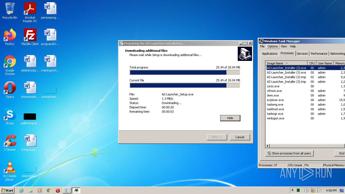Click the Opera icon in the taskbar

[58, 190]
